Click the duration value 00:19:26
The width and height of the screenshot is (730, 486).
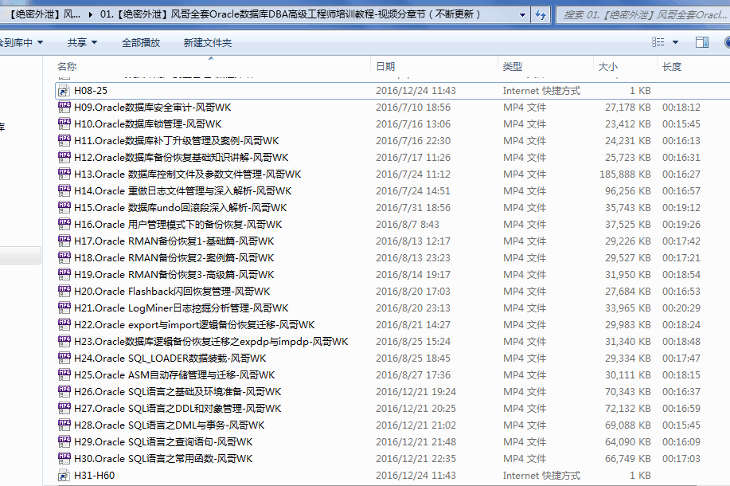(681, 225)
